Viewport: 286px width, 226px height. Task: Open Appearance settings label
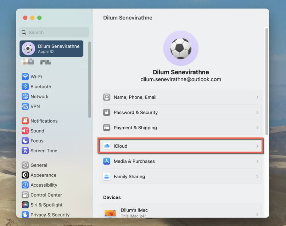[x=43, y=175]
